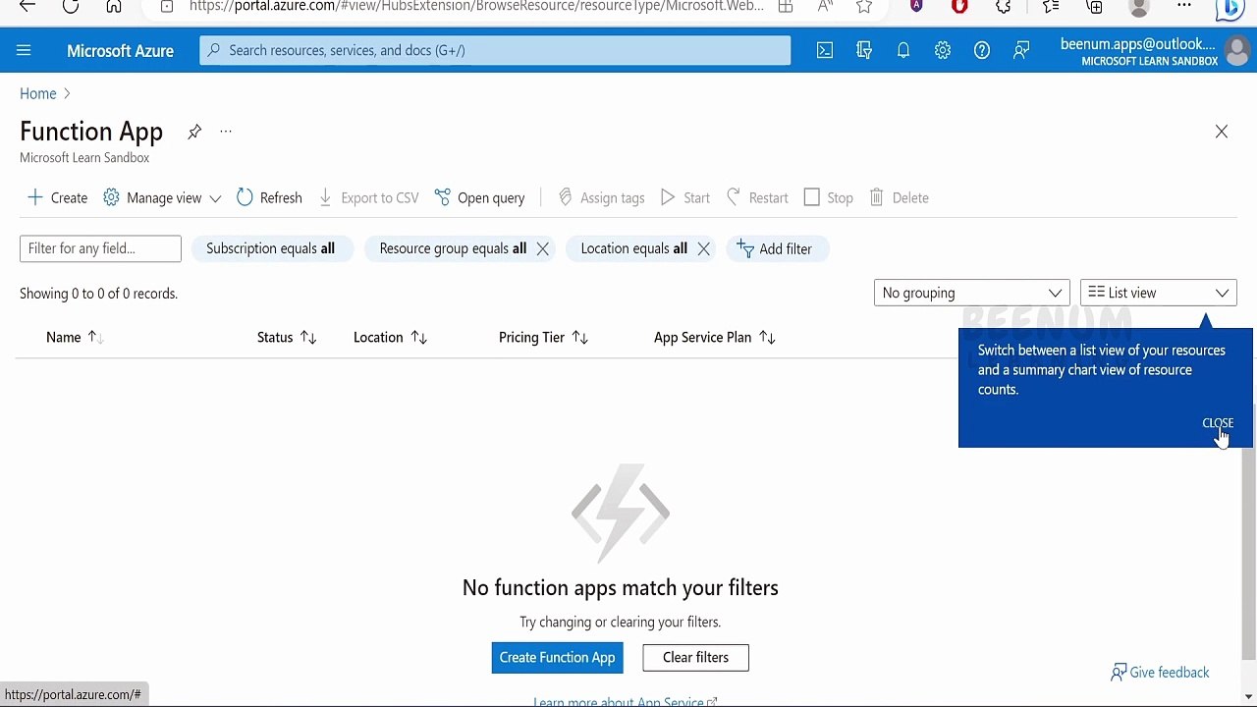
Task: Open portal Settings gear
Action: (943, 50)
